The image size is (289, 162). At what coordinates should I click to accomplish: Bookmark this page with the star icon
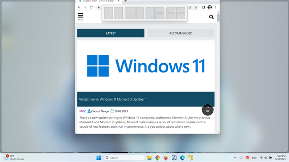(196, 8)
